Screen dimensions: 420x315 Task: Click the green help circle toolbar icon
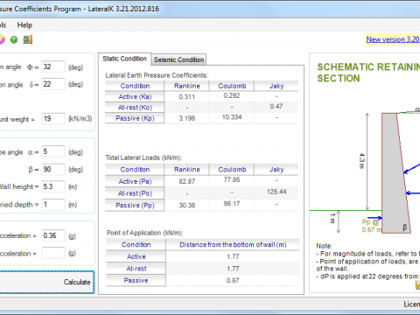click(x=14, y=39)
